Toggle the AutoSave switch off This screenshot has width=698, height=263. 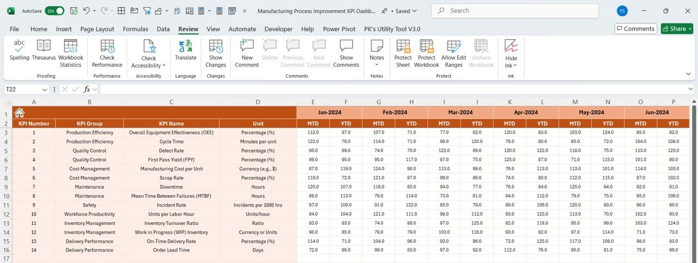click(55, 10)
